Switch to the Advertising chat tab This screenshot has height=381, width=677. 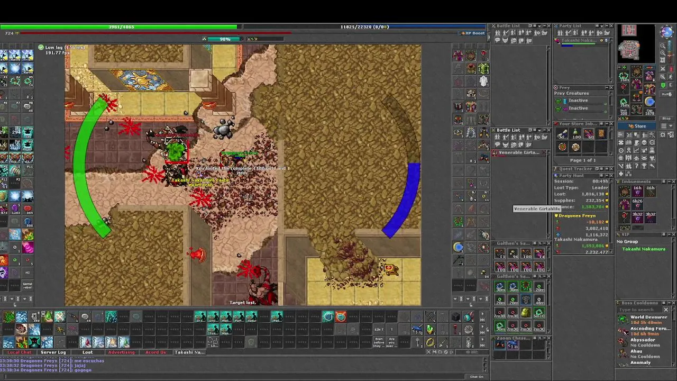click(x=122, y=352)
